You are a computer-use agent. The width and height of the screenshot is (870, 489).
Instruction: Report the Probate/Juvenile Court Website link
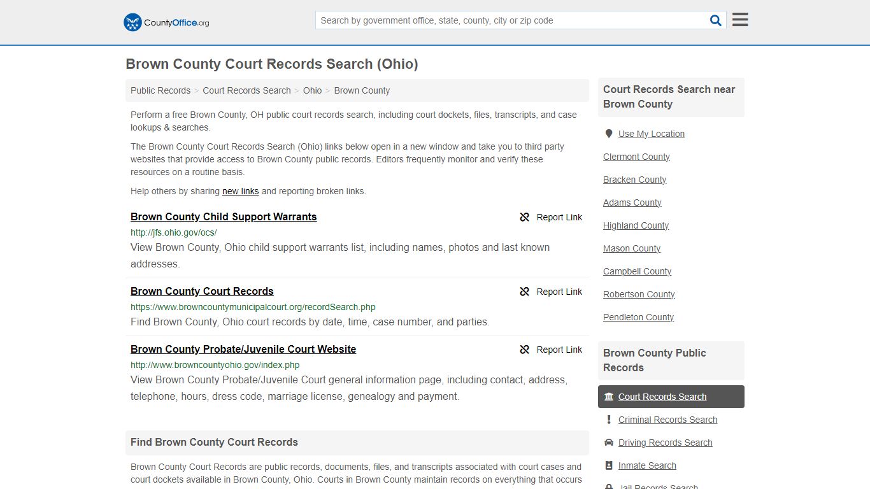[551, 350]
